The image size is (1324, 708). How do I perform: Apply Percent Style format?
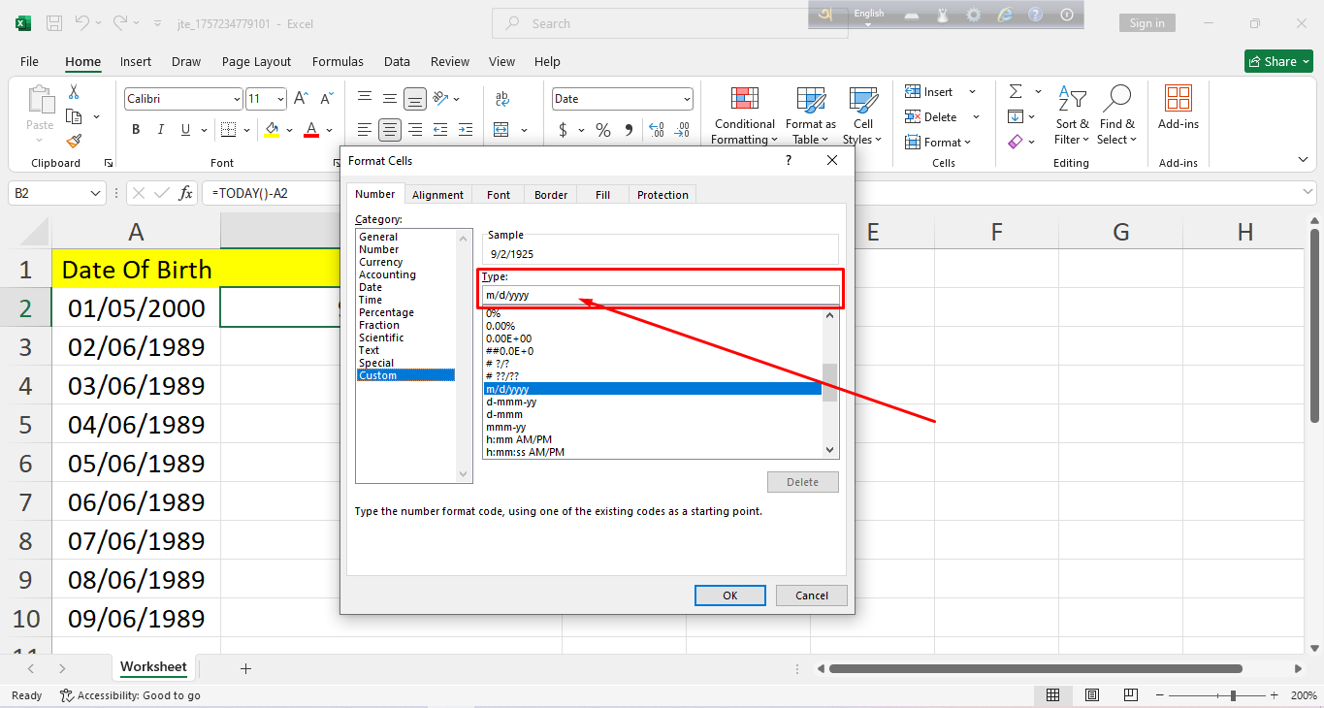coord(603,130)
